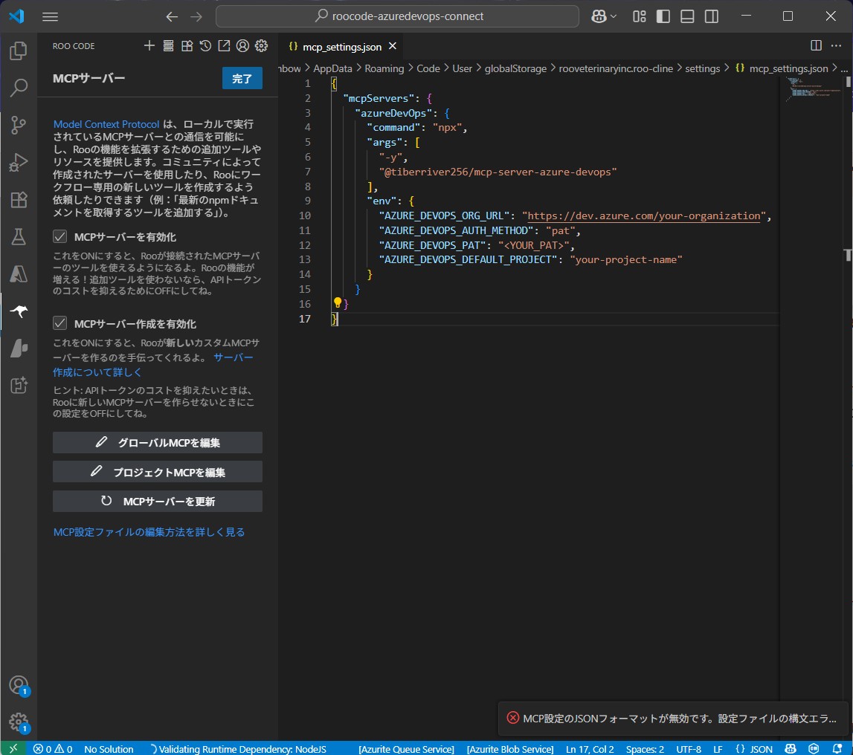
Task: Open the Roo Code marketplace icon
Action: point(187,45)
